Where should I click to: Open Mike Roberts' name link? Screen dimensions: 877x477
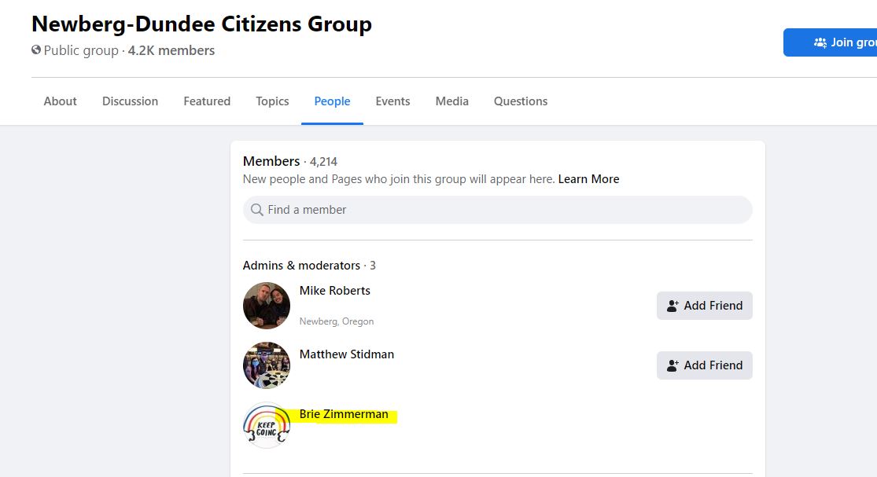click(334, 291)
